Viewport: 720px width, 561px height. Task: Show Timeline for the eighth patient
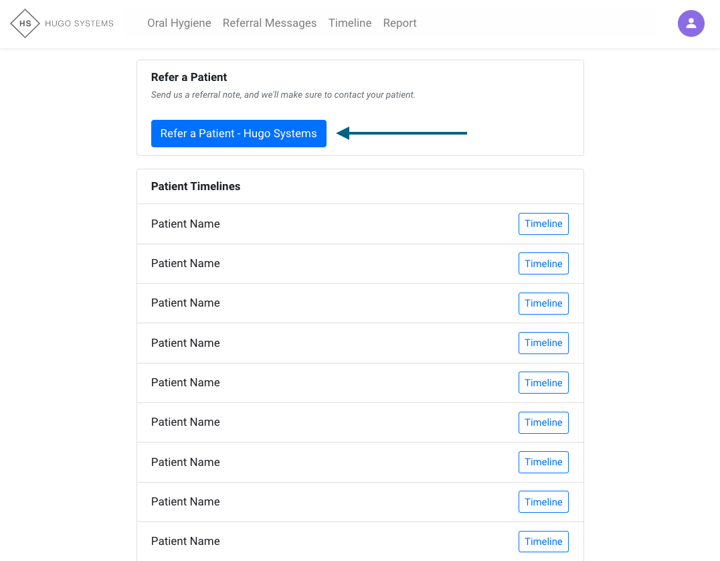543,502
